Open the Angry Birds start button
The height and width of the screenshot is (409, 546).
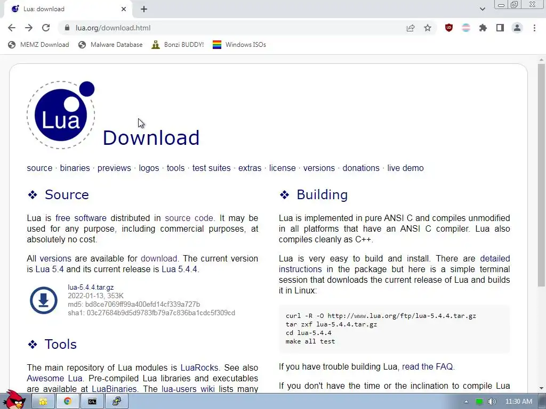coord(14,400)
